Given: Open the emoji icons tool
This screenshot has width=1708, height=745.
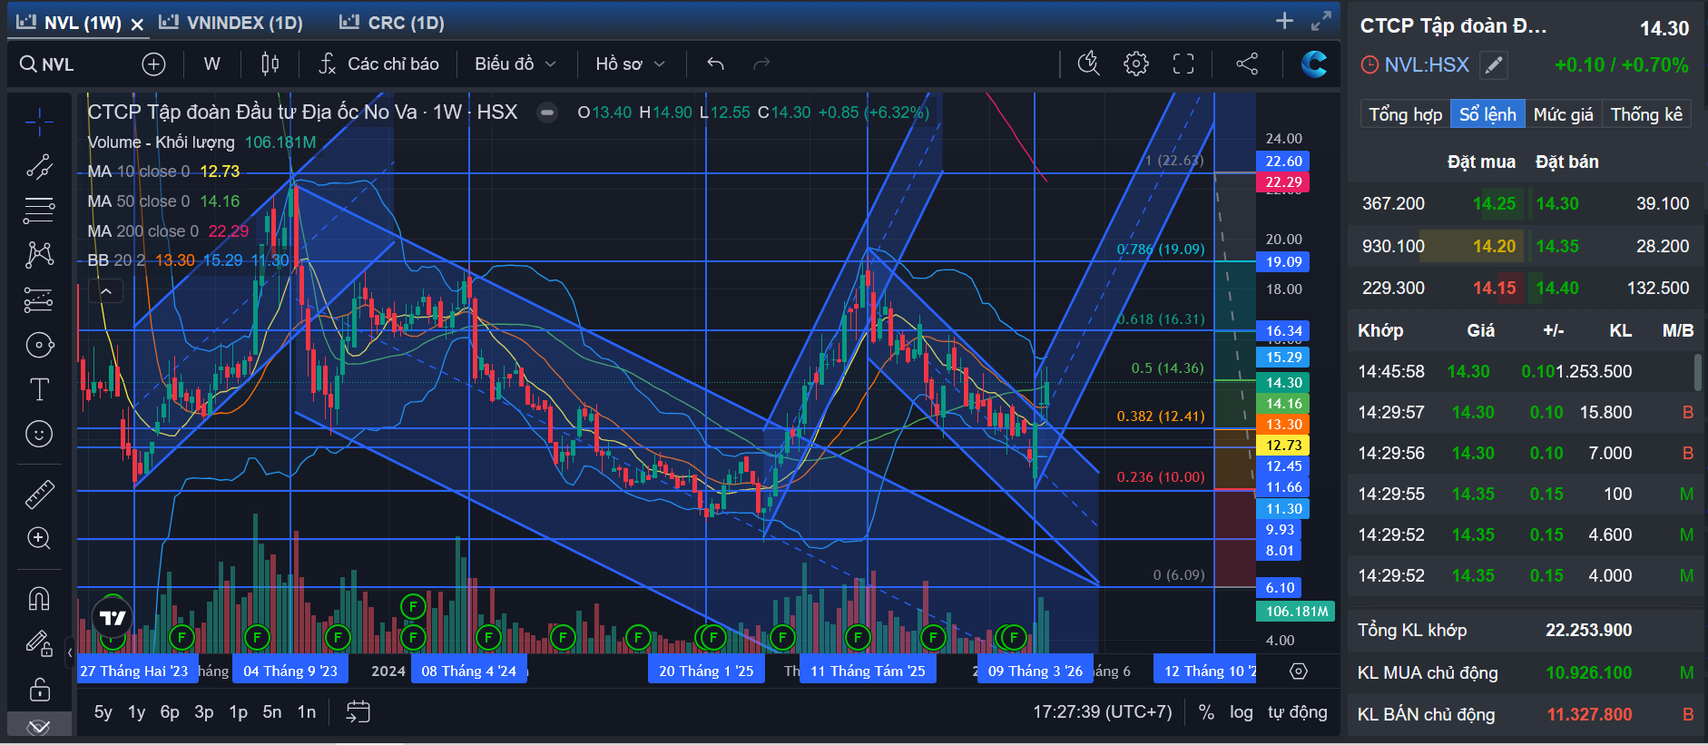Looking at the screenshot, I should pyautogui.click(x=39, y=434).
